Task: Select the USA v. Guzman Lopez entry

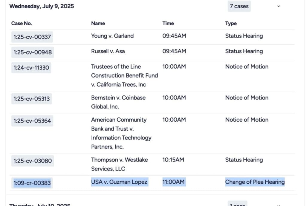Action: [x=119, y=182]
